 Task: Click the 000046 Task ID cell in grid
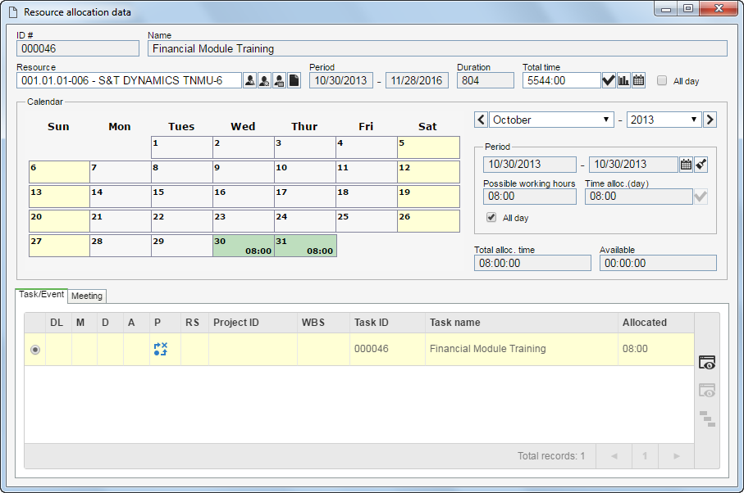pyautogui.click(x=387, y=349)
